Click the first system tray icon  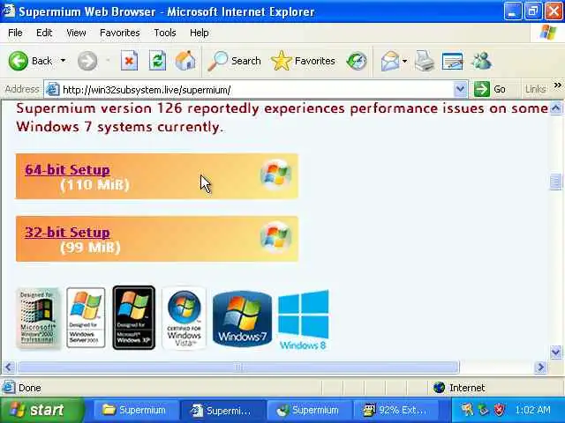466,410
